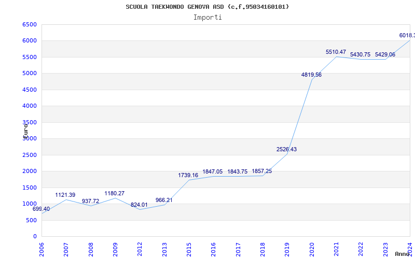This screenshot has width=415, height=259.
Task: Click the x-axis year 2008
Action: coord(91,250)
